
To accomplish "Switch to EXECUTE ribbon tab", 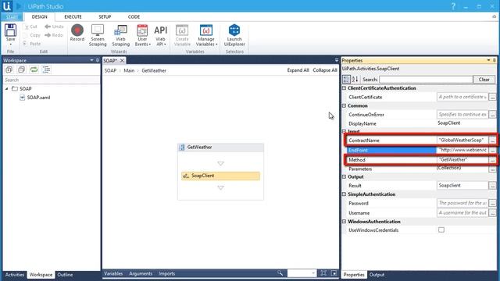I will tap(73, 17).
